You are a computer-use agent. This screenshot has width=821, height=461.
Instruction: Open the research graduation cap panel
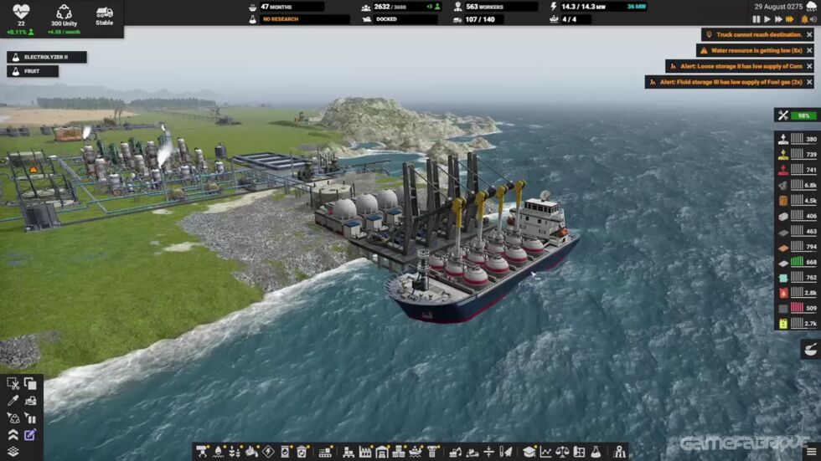(529, 452)
